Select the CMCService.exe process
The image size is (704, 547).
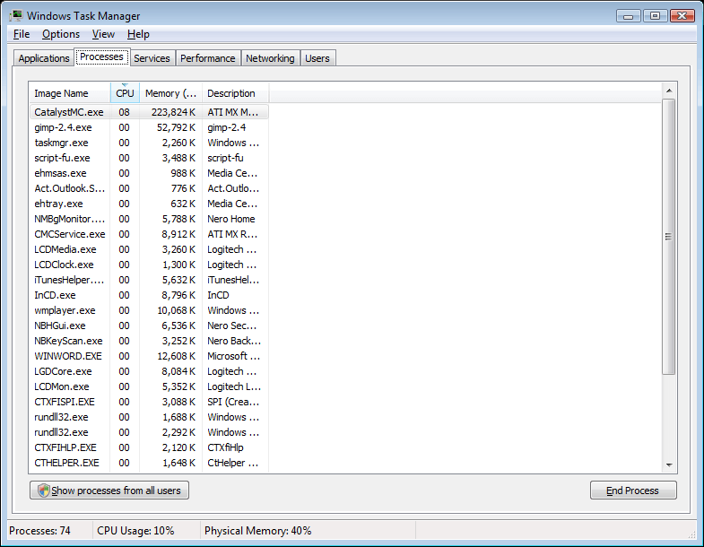[149, 234]
